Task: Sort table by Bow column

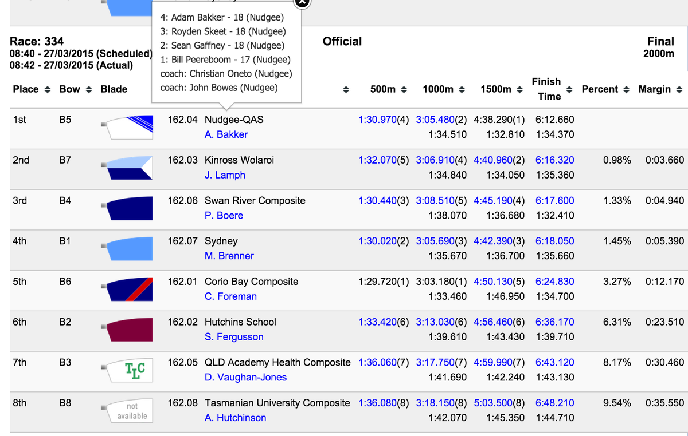Action: (89, 90)
